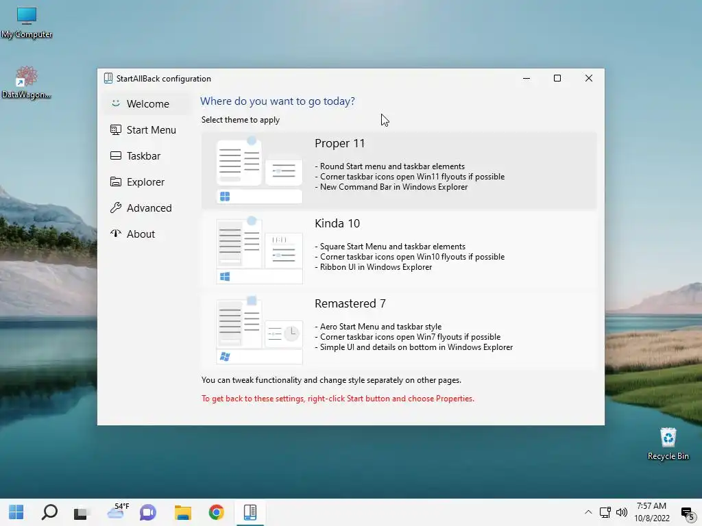The width and height of the screenshot is (702, 526).
Task: Click 'New Command Bar in Windows Explorer' text
Action: tap(394, 187)
